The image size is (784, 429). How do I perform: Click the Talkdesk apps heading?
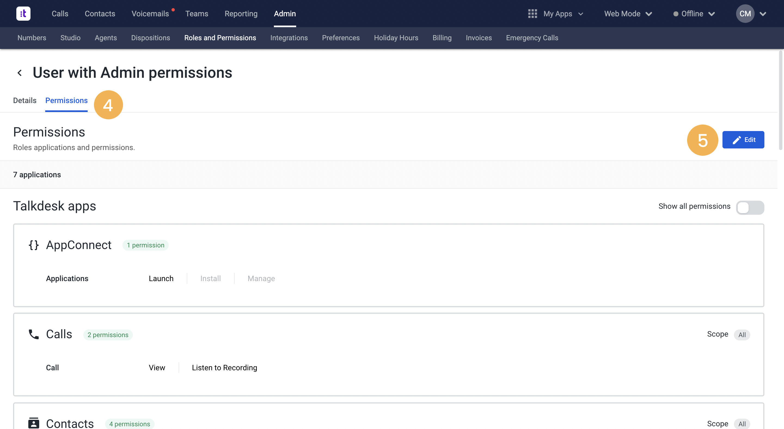pos(54,206)
